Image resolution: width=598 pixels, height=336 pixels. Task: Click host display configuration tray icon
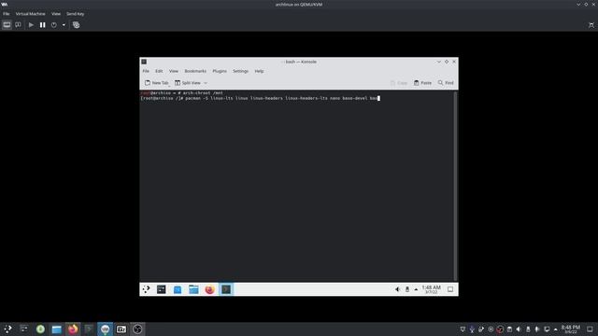pyautogui.click(x=547, y=329)
